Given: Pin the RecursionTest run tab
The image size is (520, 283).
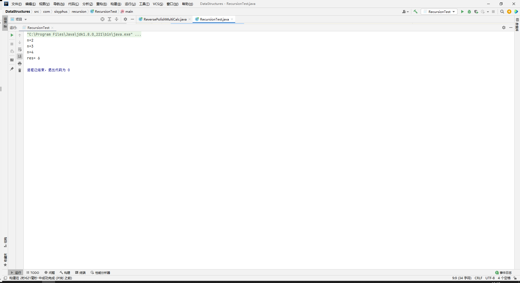Looking at the screenshot, I should [12, 69].
